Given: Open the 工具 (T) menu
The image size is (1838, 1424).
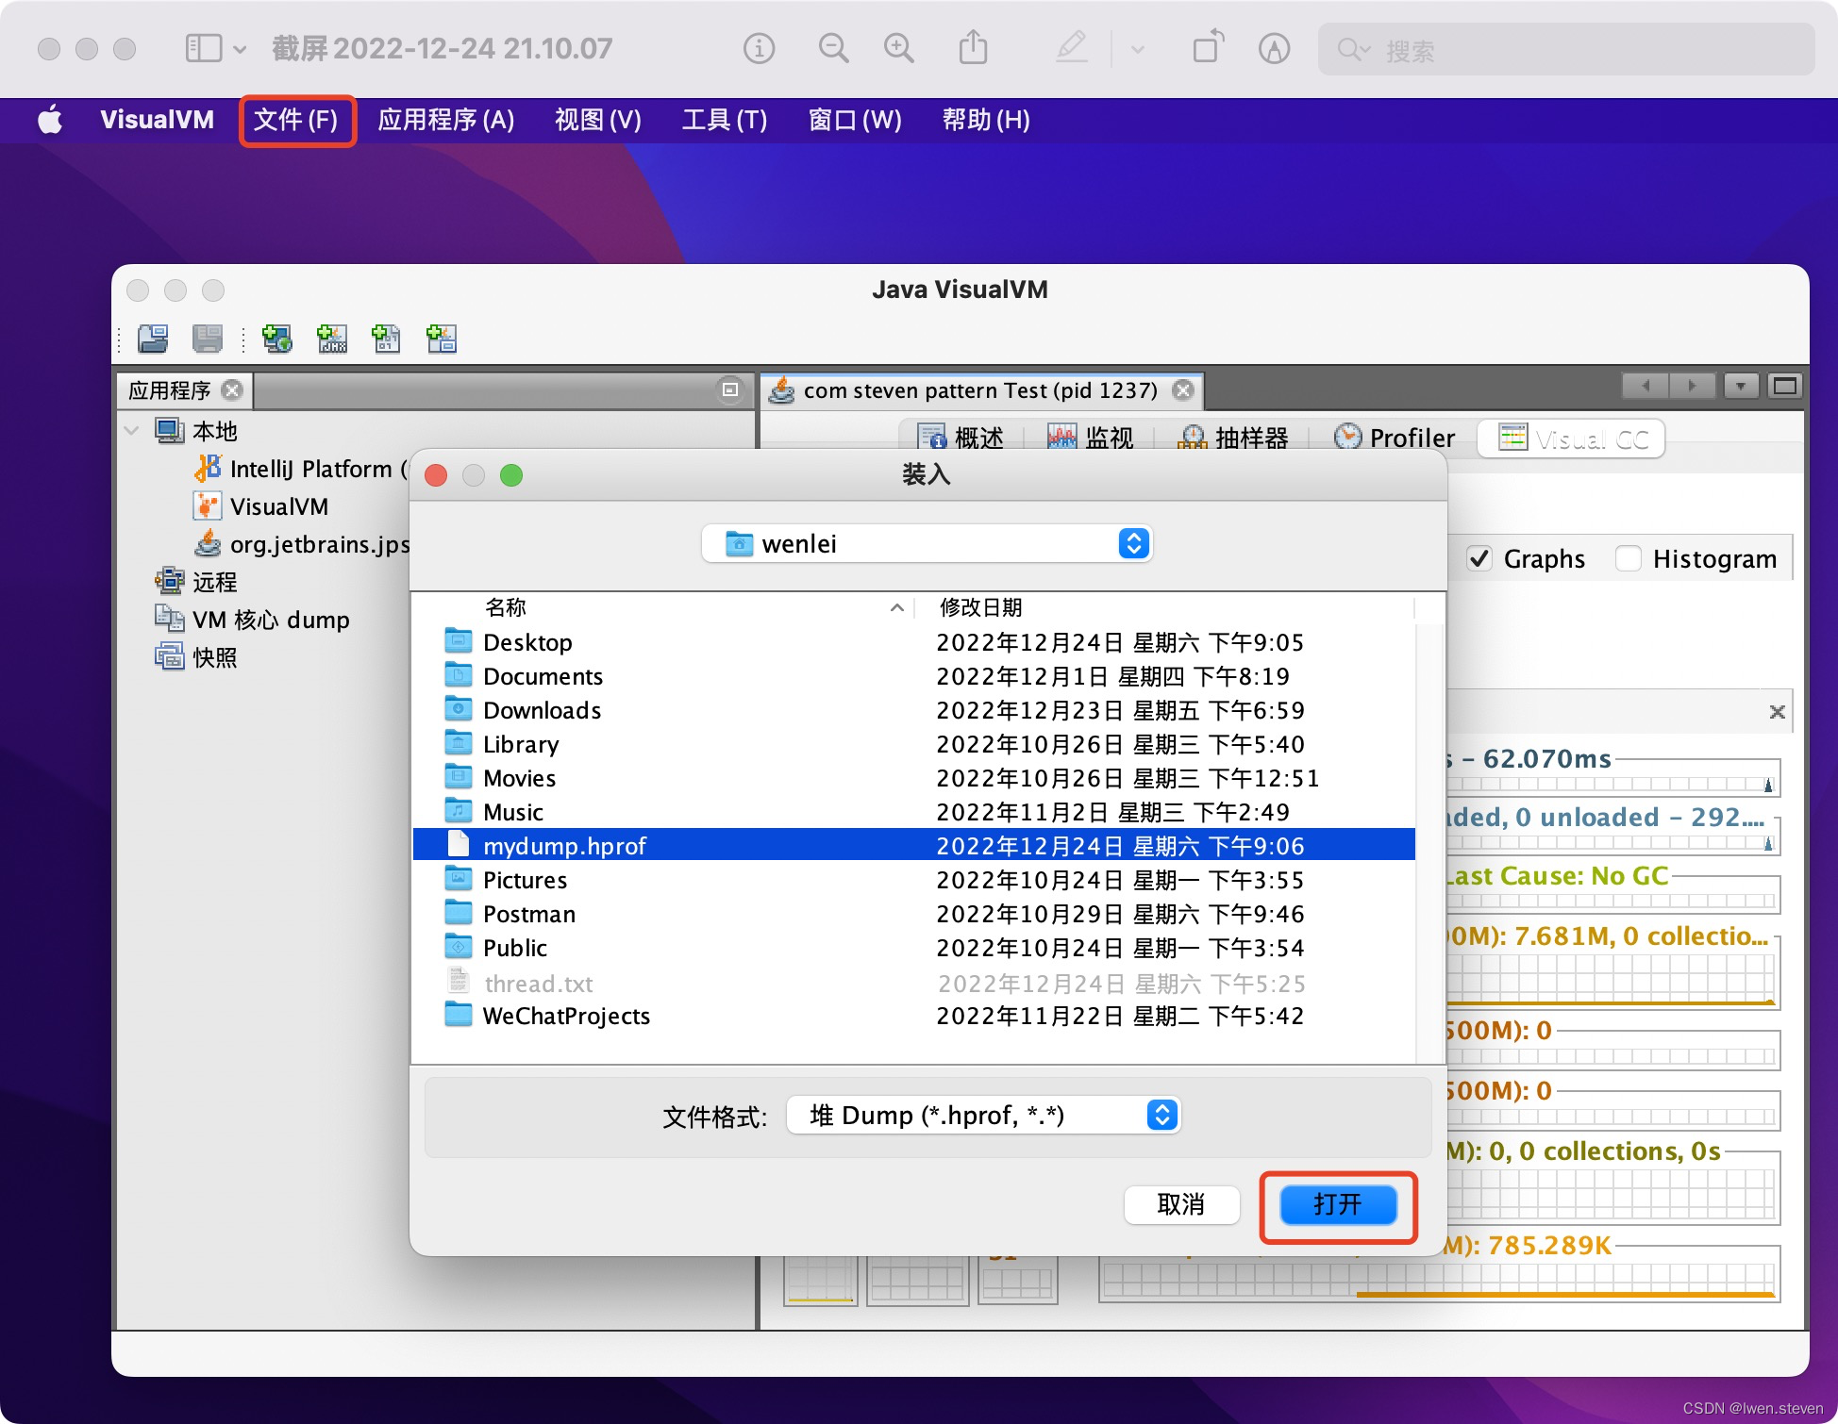Looking at the screenshot, I should pos(725,120).
